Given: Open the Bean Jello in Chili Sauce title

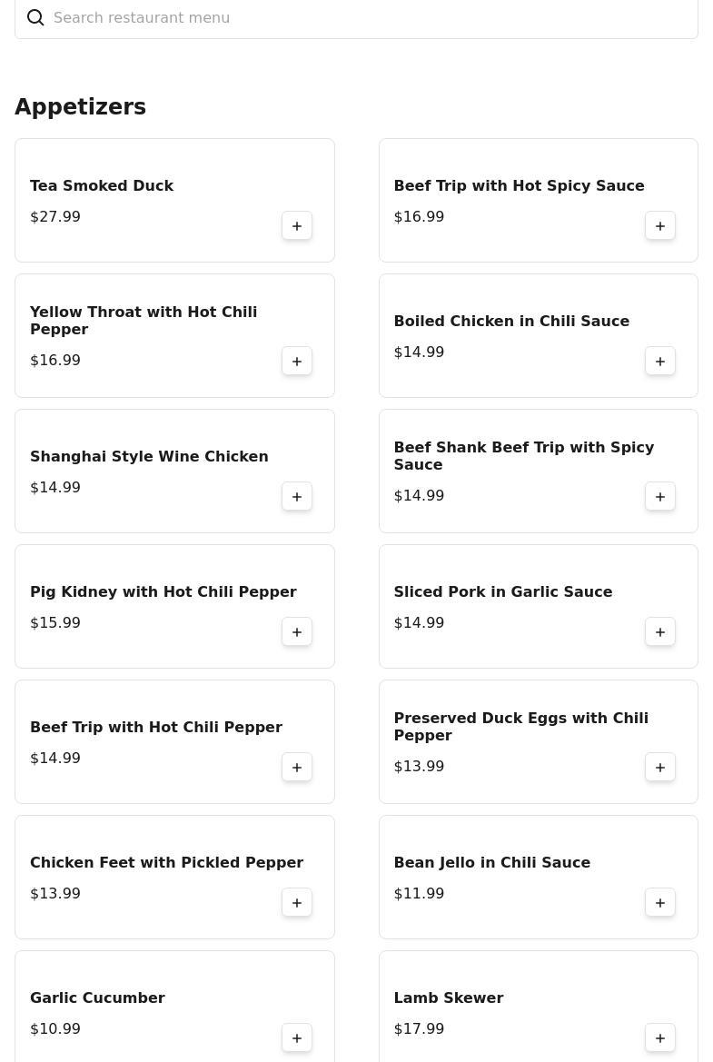Looking at the screenshot, I should click(491, 862).
